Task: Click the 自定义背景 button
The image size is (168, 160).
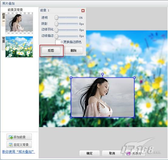Action: point(19,145)
